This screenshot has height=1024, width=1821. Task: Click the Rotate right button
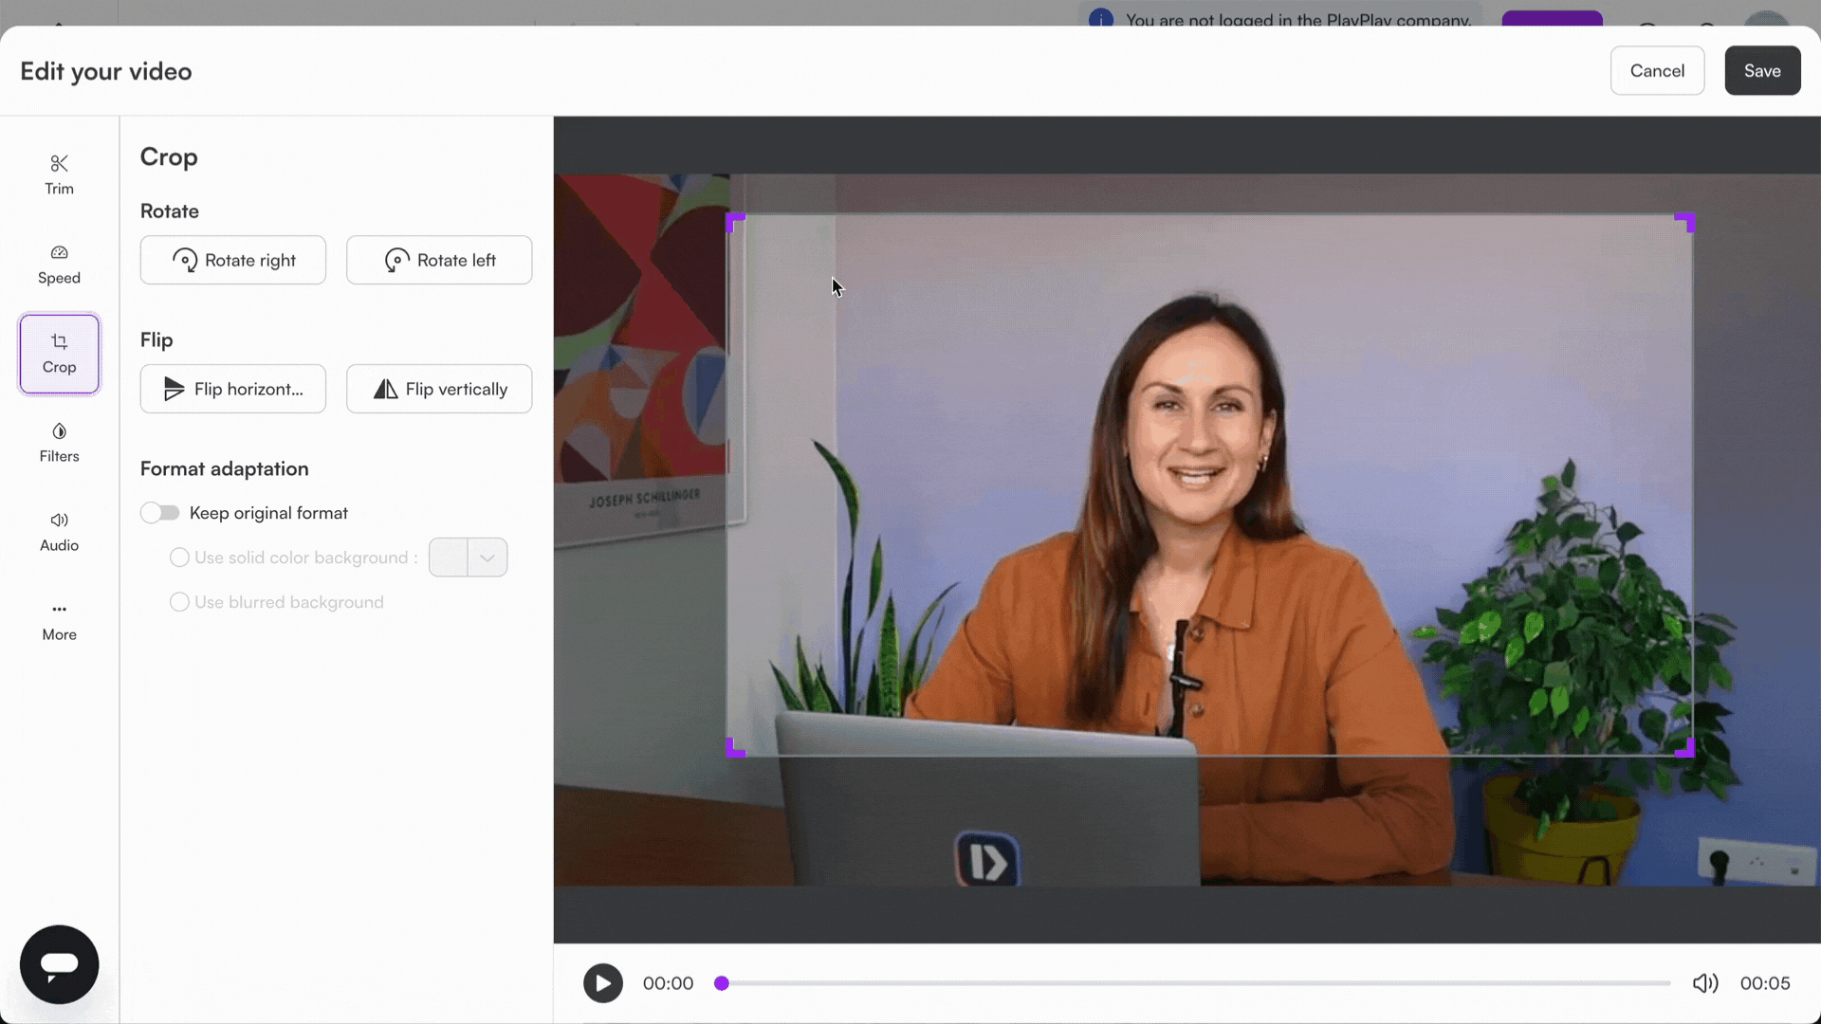pos(232,260)
